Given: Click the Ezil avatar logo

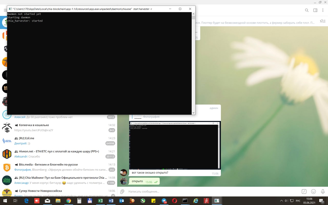Looking at the screenshot, I should point(7,141).
